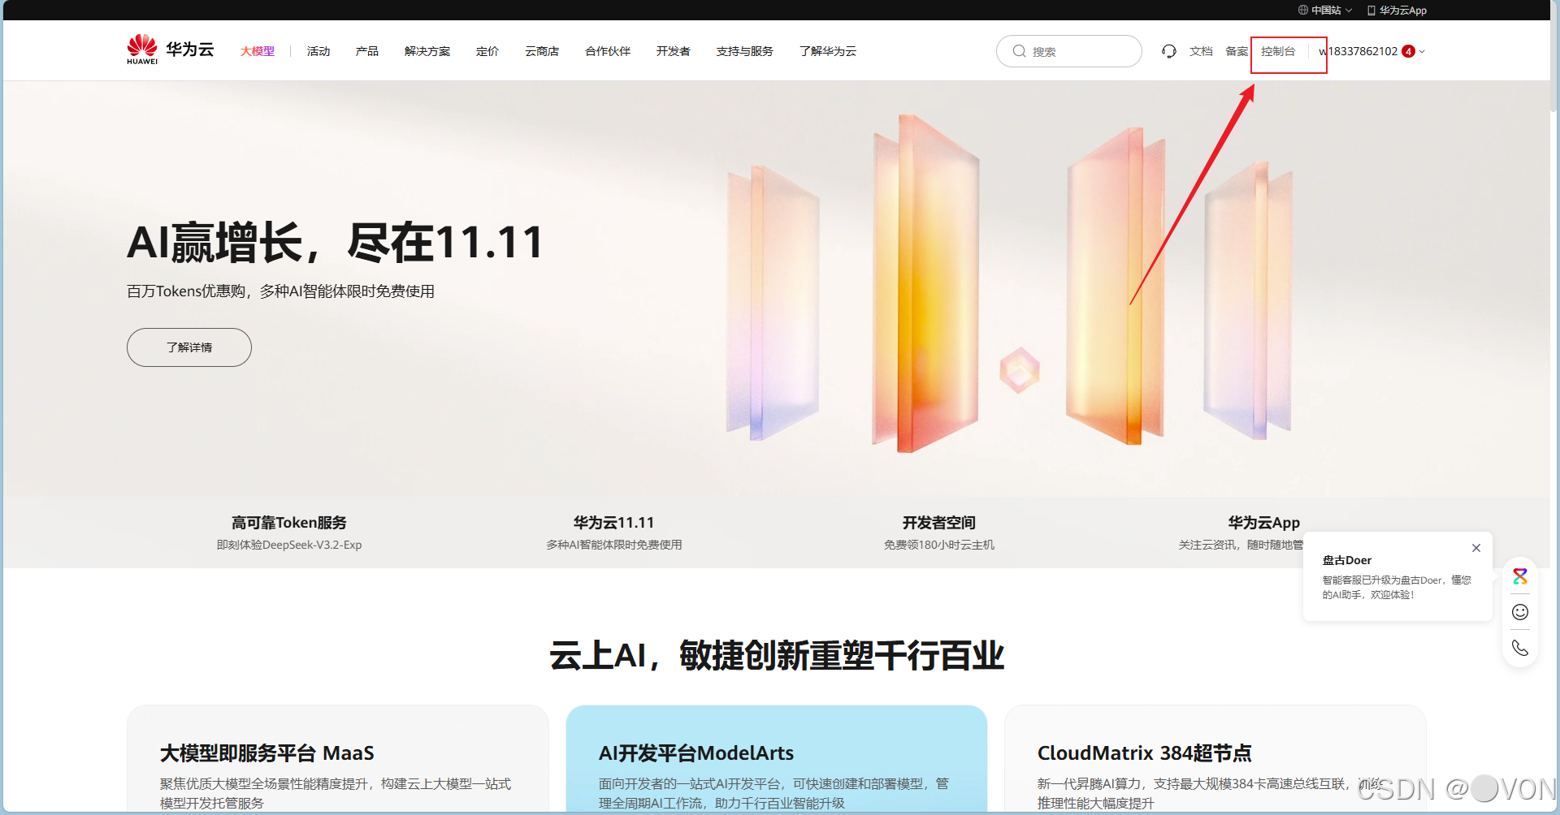Click the Huawei Cloud logo
Viewport: 1560px width, 815px height.
[169, 49]
